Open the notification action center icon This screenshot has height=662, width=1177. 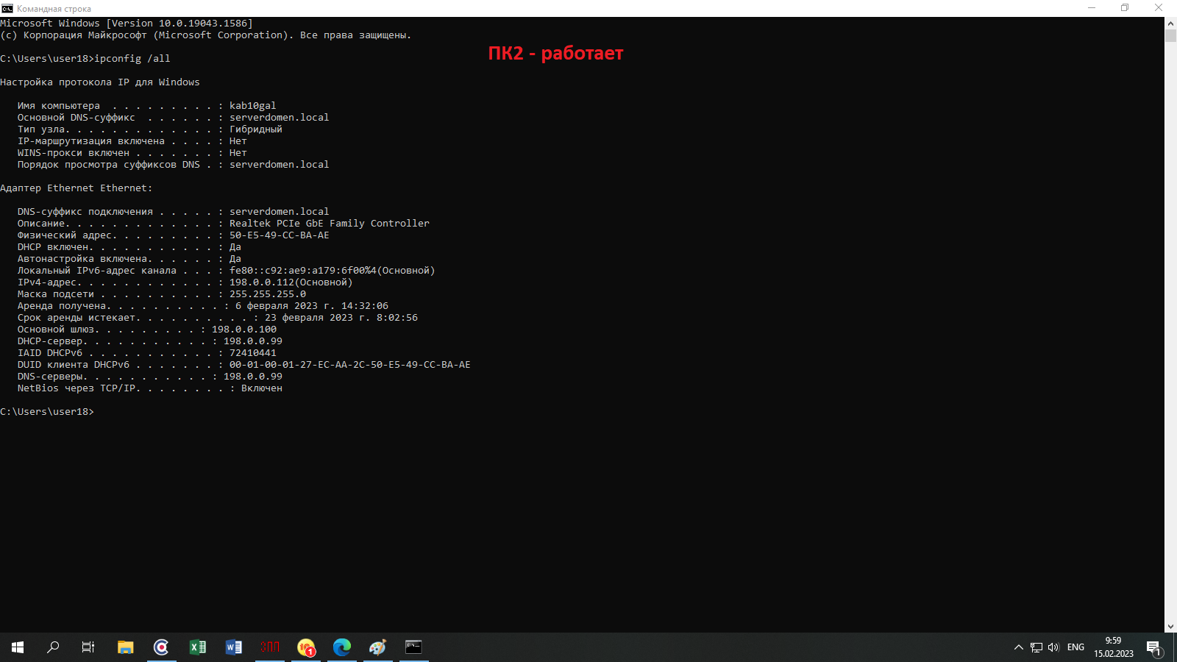pos(1153,647)
